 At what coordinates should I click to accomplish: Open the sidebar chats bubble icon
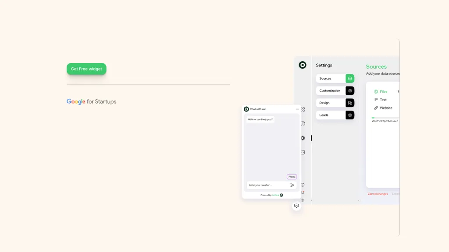coord(303,124)
